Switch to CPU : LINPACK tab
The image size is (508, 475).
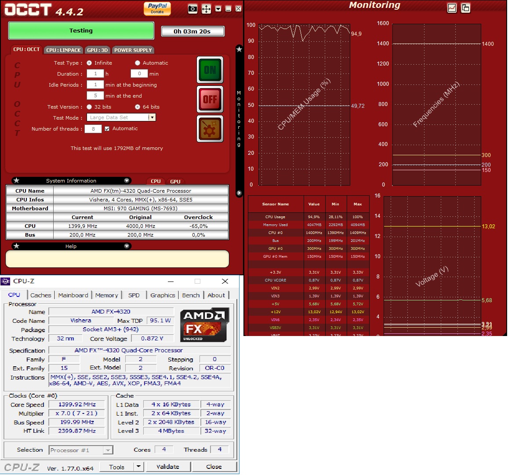coord(63,50)
